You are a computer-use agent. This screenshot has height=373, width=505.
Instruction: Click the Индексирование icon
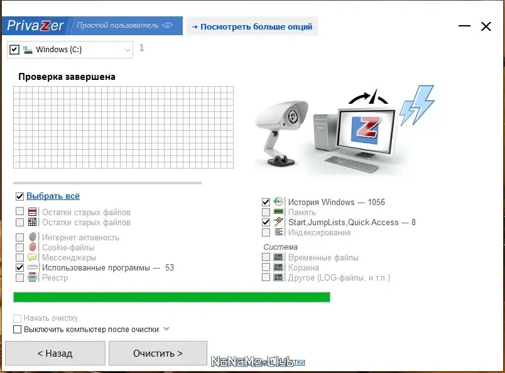(279, 232)
